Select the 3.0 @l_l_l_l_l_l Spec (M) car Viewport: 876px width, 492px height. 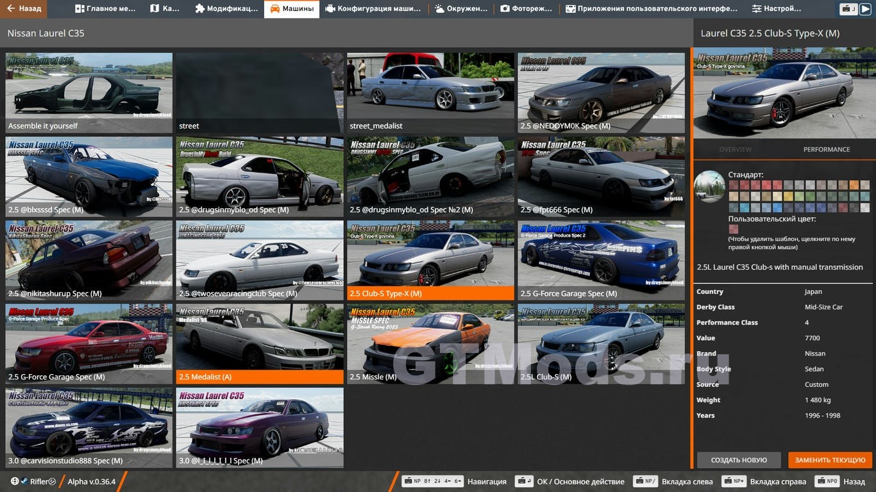(260, 428)
